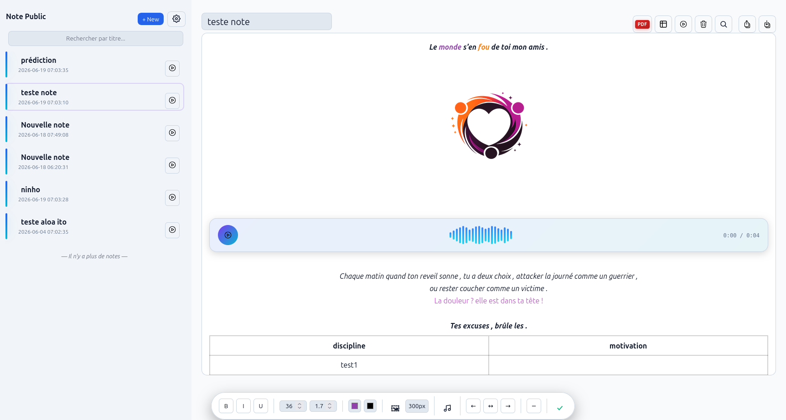Align text right with the right arrow

[508, 406]
